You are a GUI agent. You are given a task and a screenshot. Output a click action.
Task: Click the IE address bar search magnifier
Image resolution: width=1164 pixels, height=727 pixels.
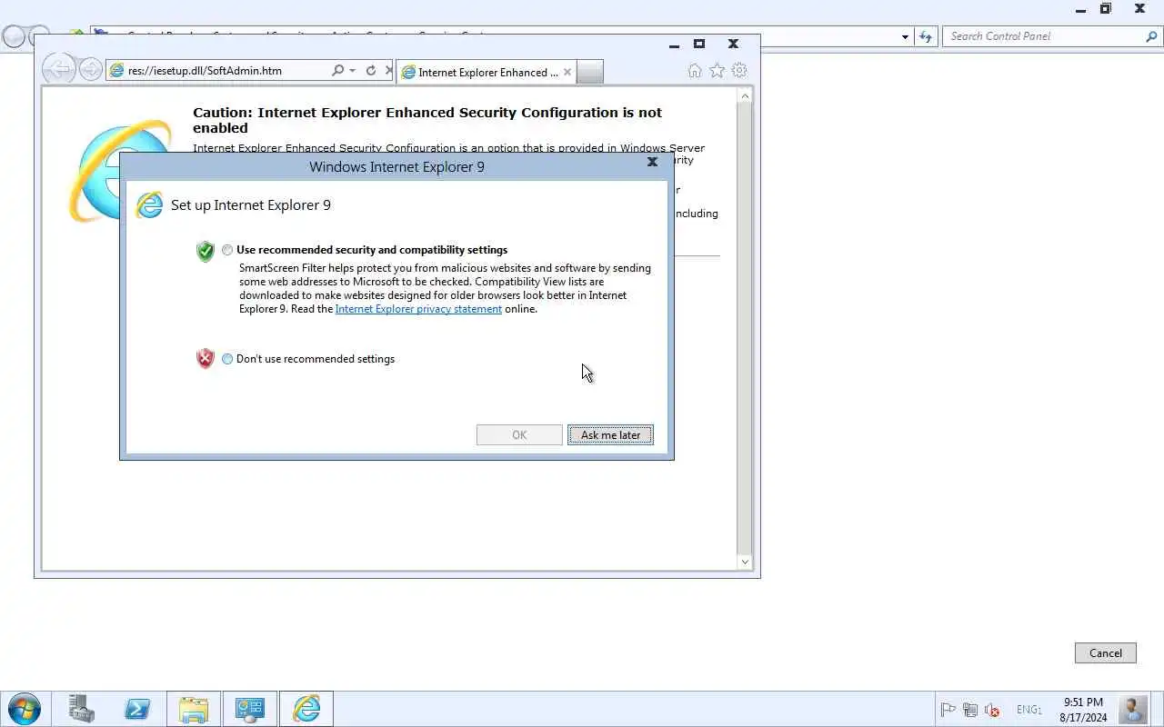(337, 71)
